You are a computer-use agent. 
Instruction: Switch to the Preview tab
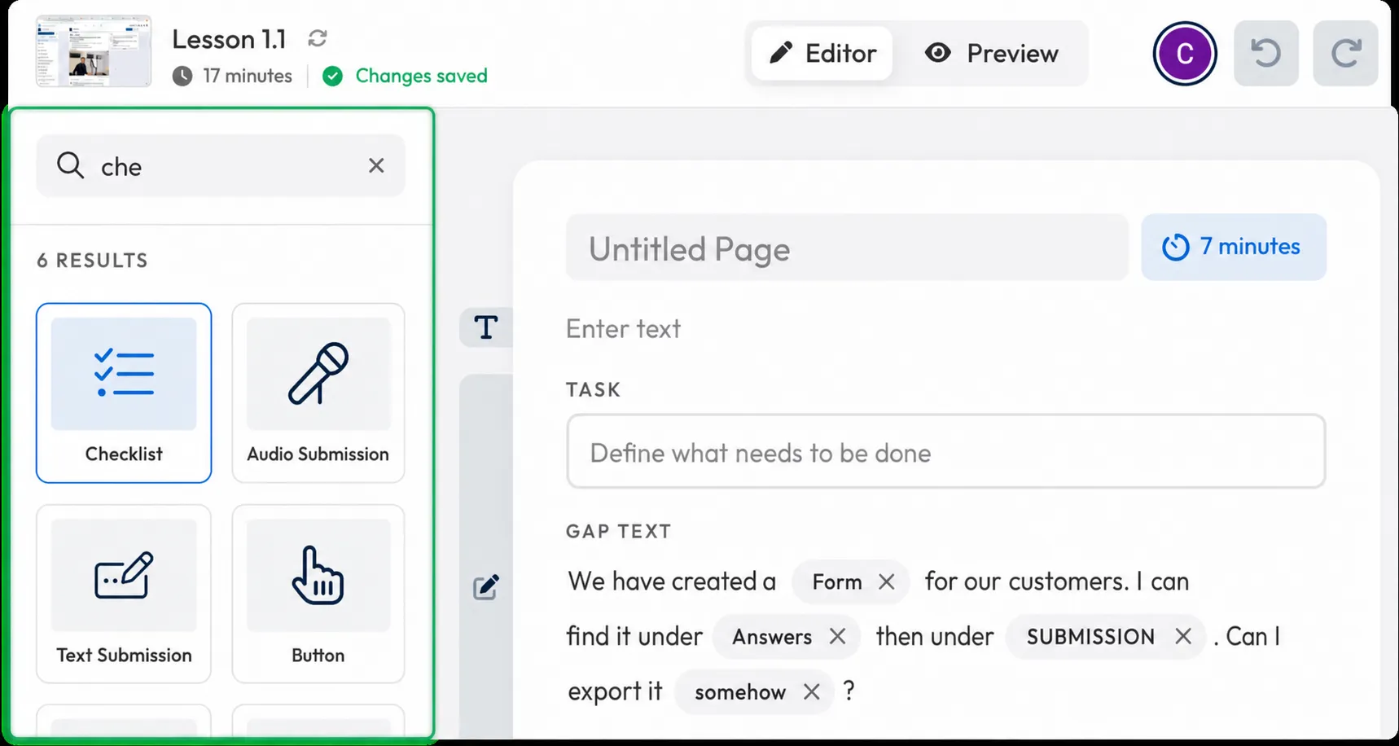click(x=992, y=54)
